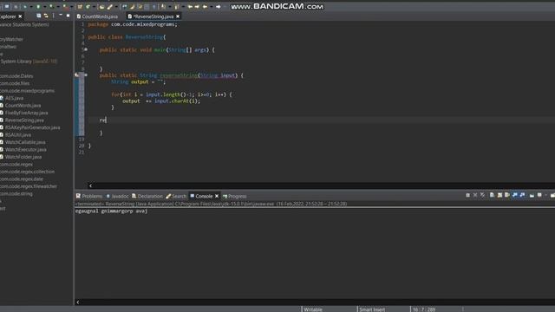Run the program with green Run button

tap(38, 6)
